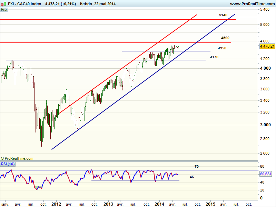Screen dimensions: 276x207
Task: Visit the www.ProRealTime.com link at top right
Action: click(252, 4)
